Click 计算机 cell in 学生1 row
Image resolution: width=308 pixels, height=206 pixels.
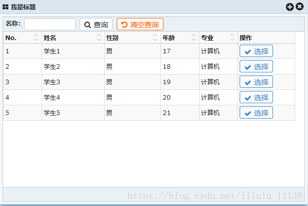point(219,51)
